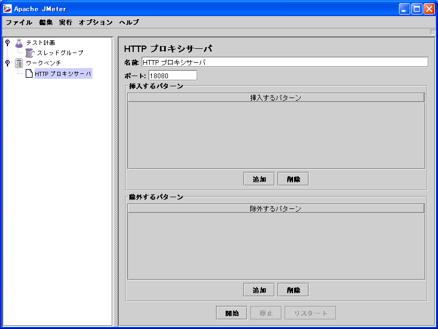Click the small status square below the window controls
The image size is (438, 329).
coord(433,32)
